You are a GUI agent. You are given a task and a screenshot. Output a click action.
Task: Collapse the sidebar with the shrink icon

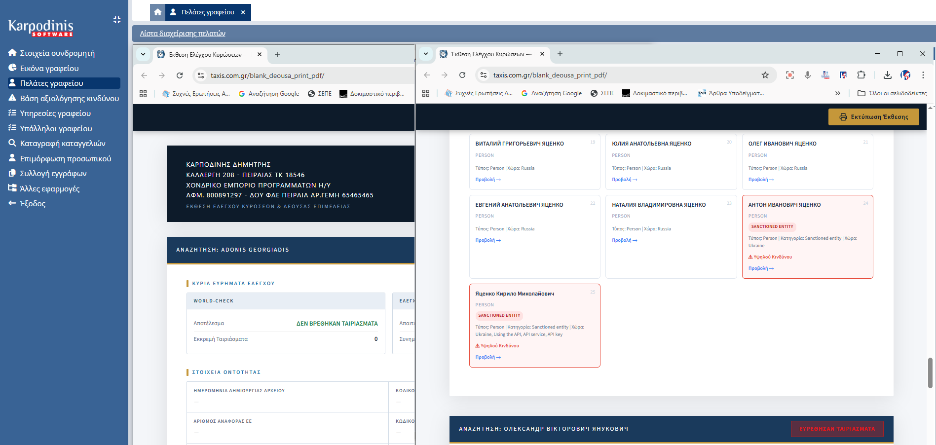[117, 20]
